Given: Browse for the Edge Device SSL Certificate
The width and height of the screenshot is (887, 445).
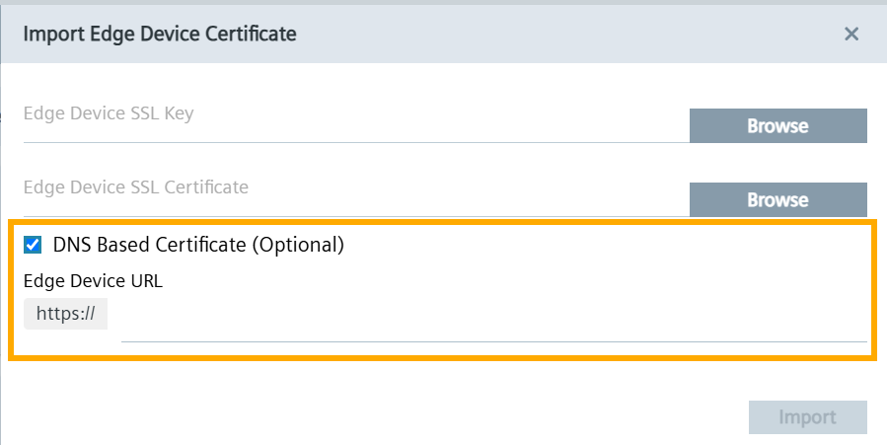Looking at the screenshot, I should (777, 199).
